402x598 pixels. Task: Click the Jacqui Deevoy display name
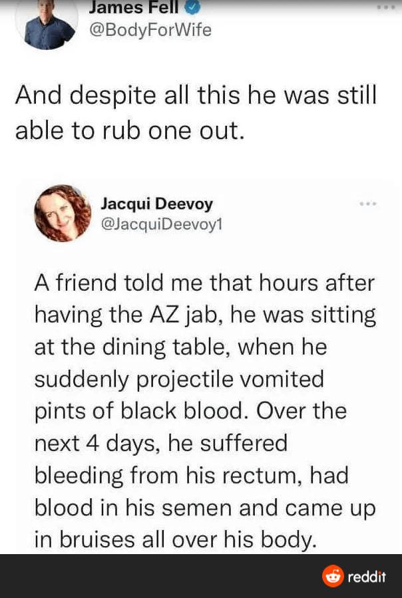point(135,204)
